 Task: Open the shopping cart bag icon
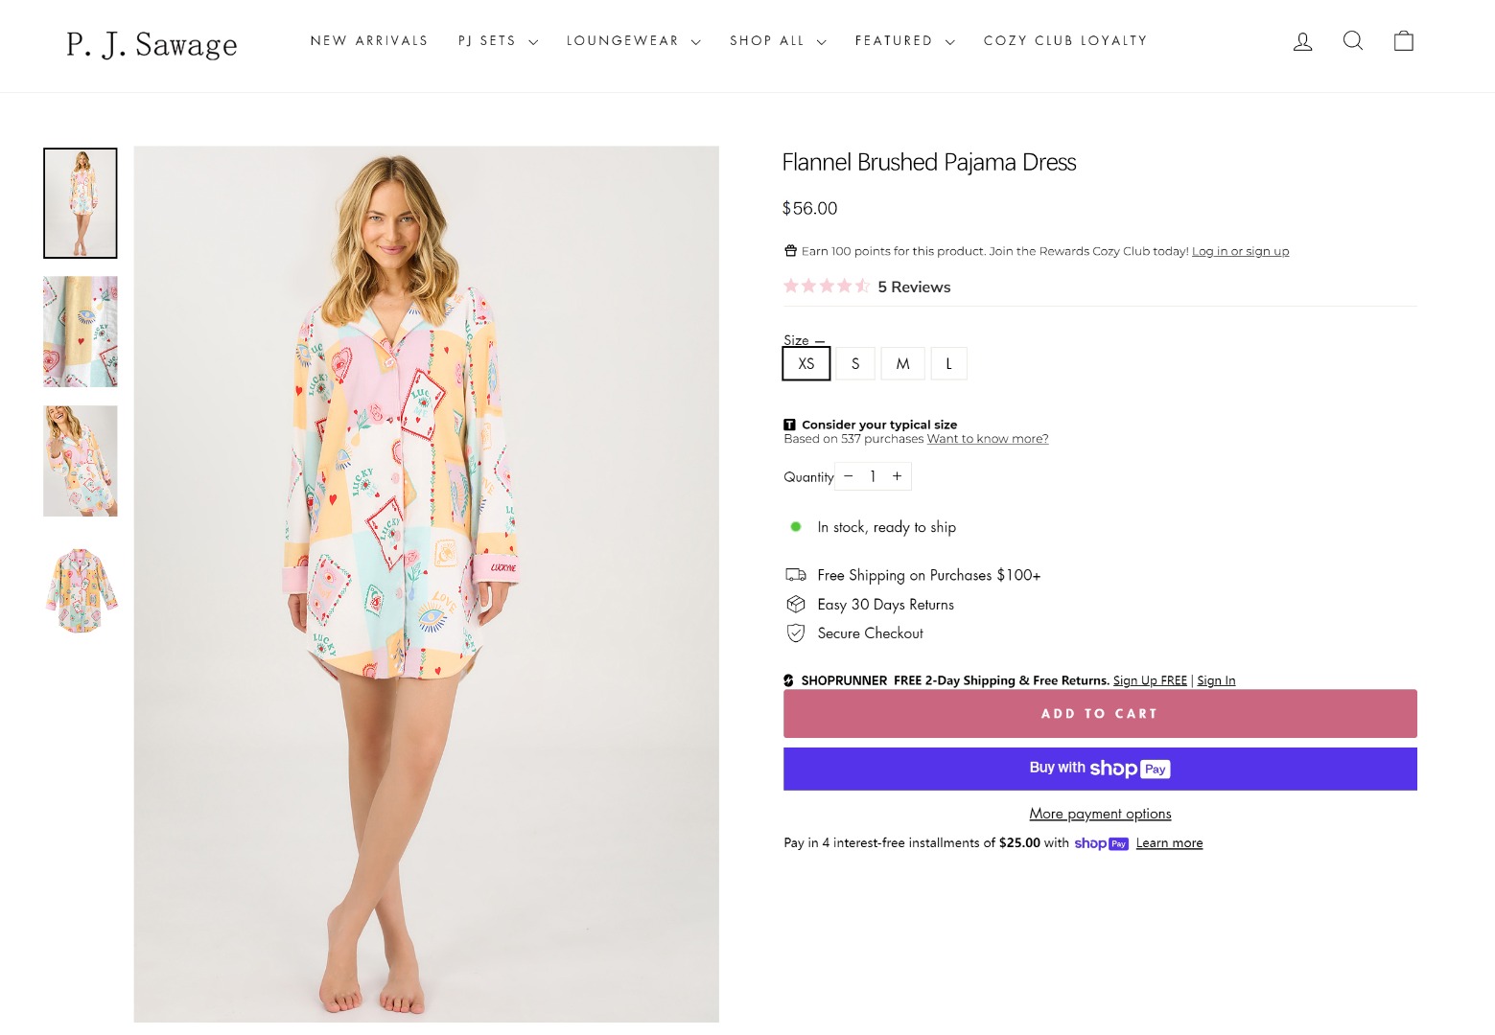tap(1404, 40)
